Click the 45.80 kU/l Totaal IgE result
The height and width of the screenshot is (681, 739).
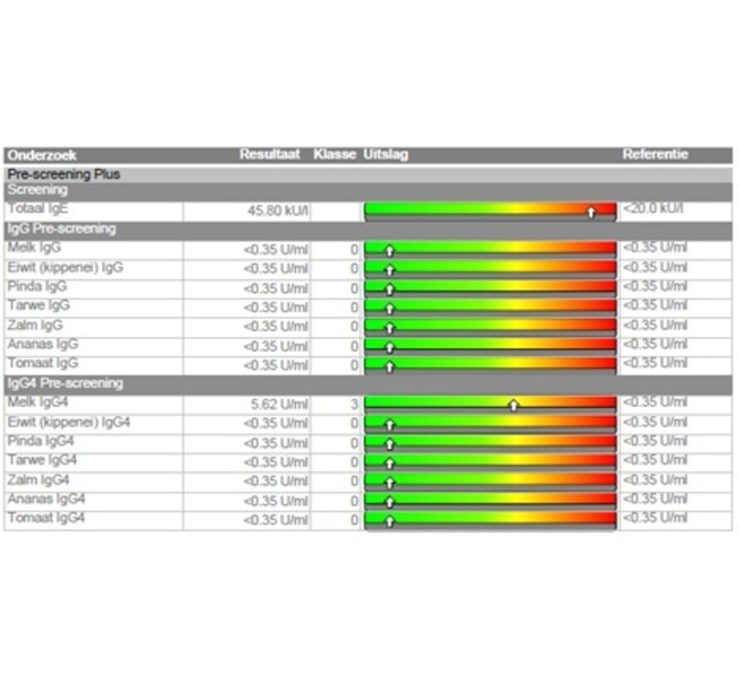(x=277, y=211)
